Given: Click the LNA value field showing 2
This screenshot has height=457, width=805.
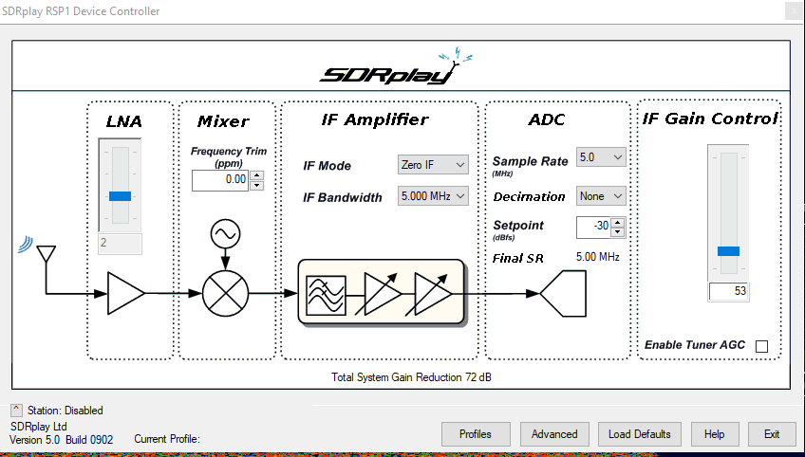Looking at the screenshot, I should 120,243.
